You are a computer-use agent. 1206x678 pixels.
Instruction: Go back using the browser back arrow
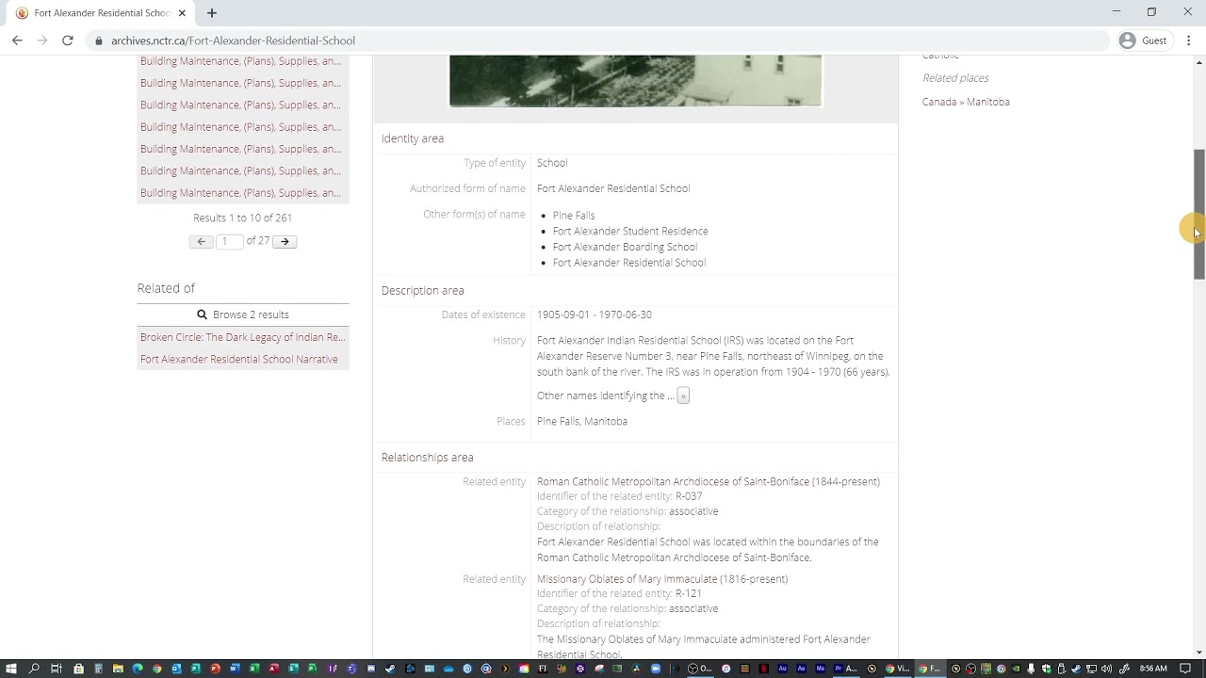[17, 40]
